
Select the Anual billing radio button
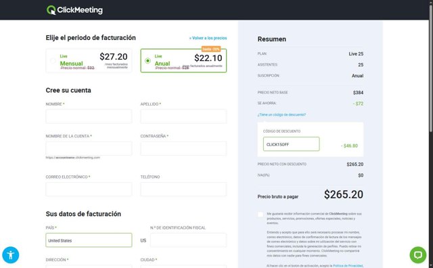pos(147,60)
